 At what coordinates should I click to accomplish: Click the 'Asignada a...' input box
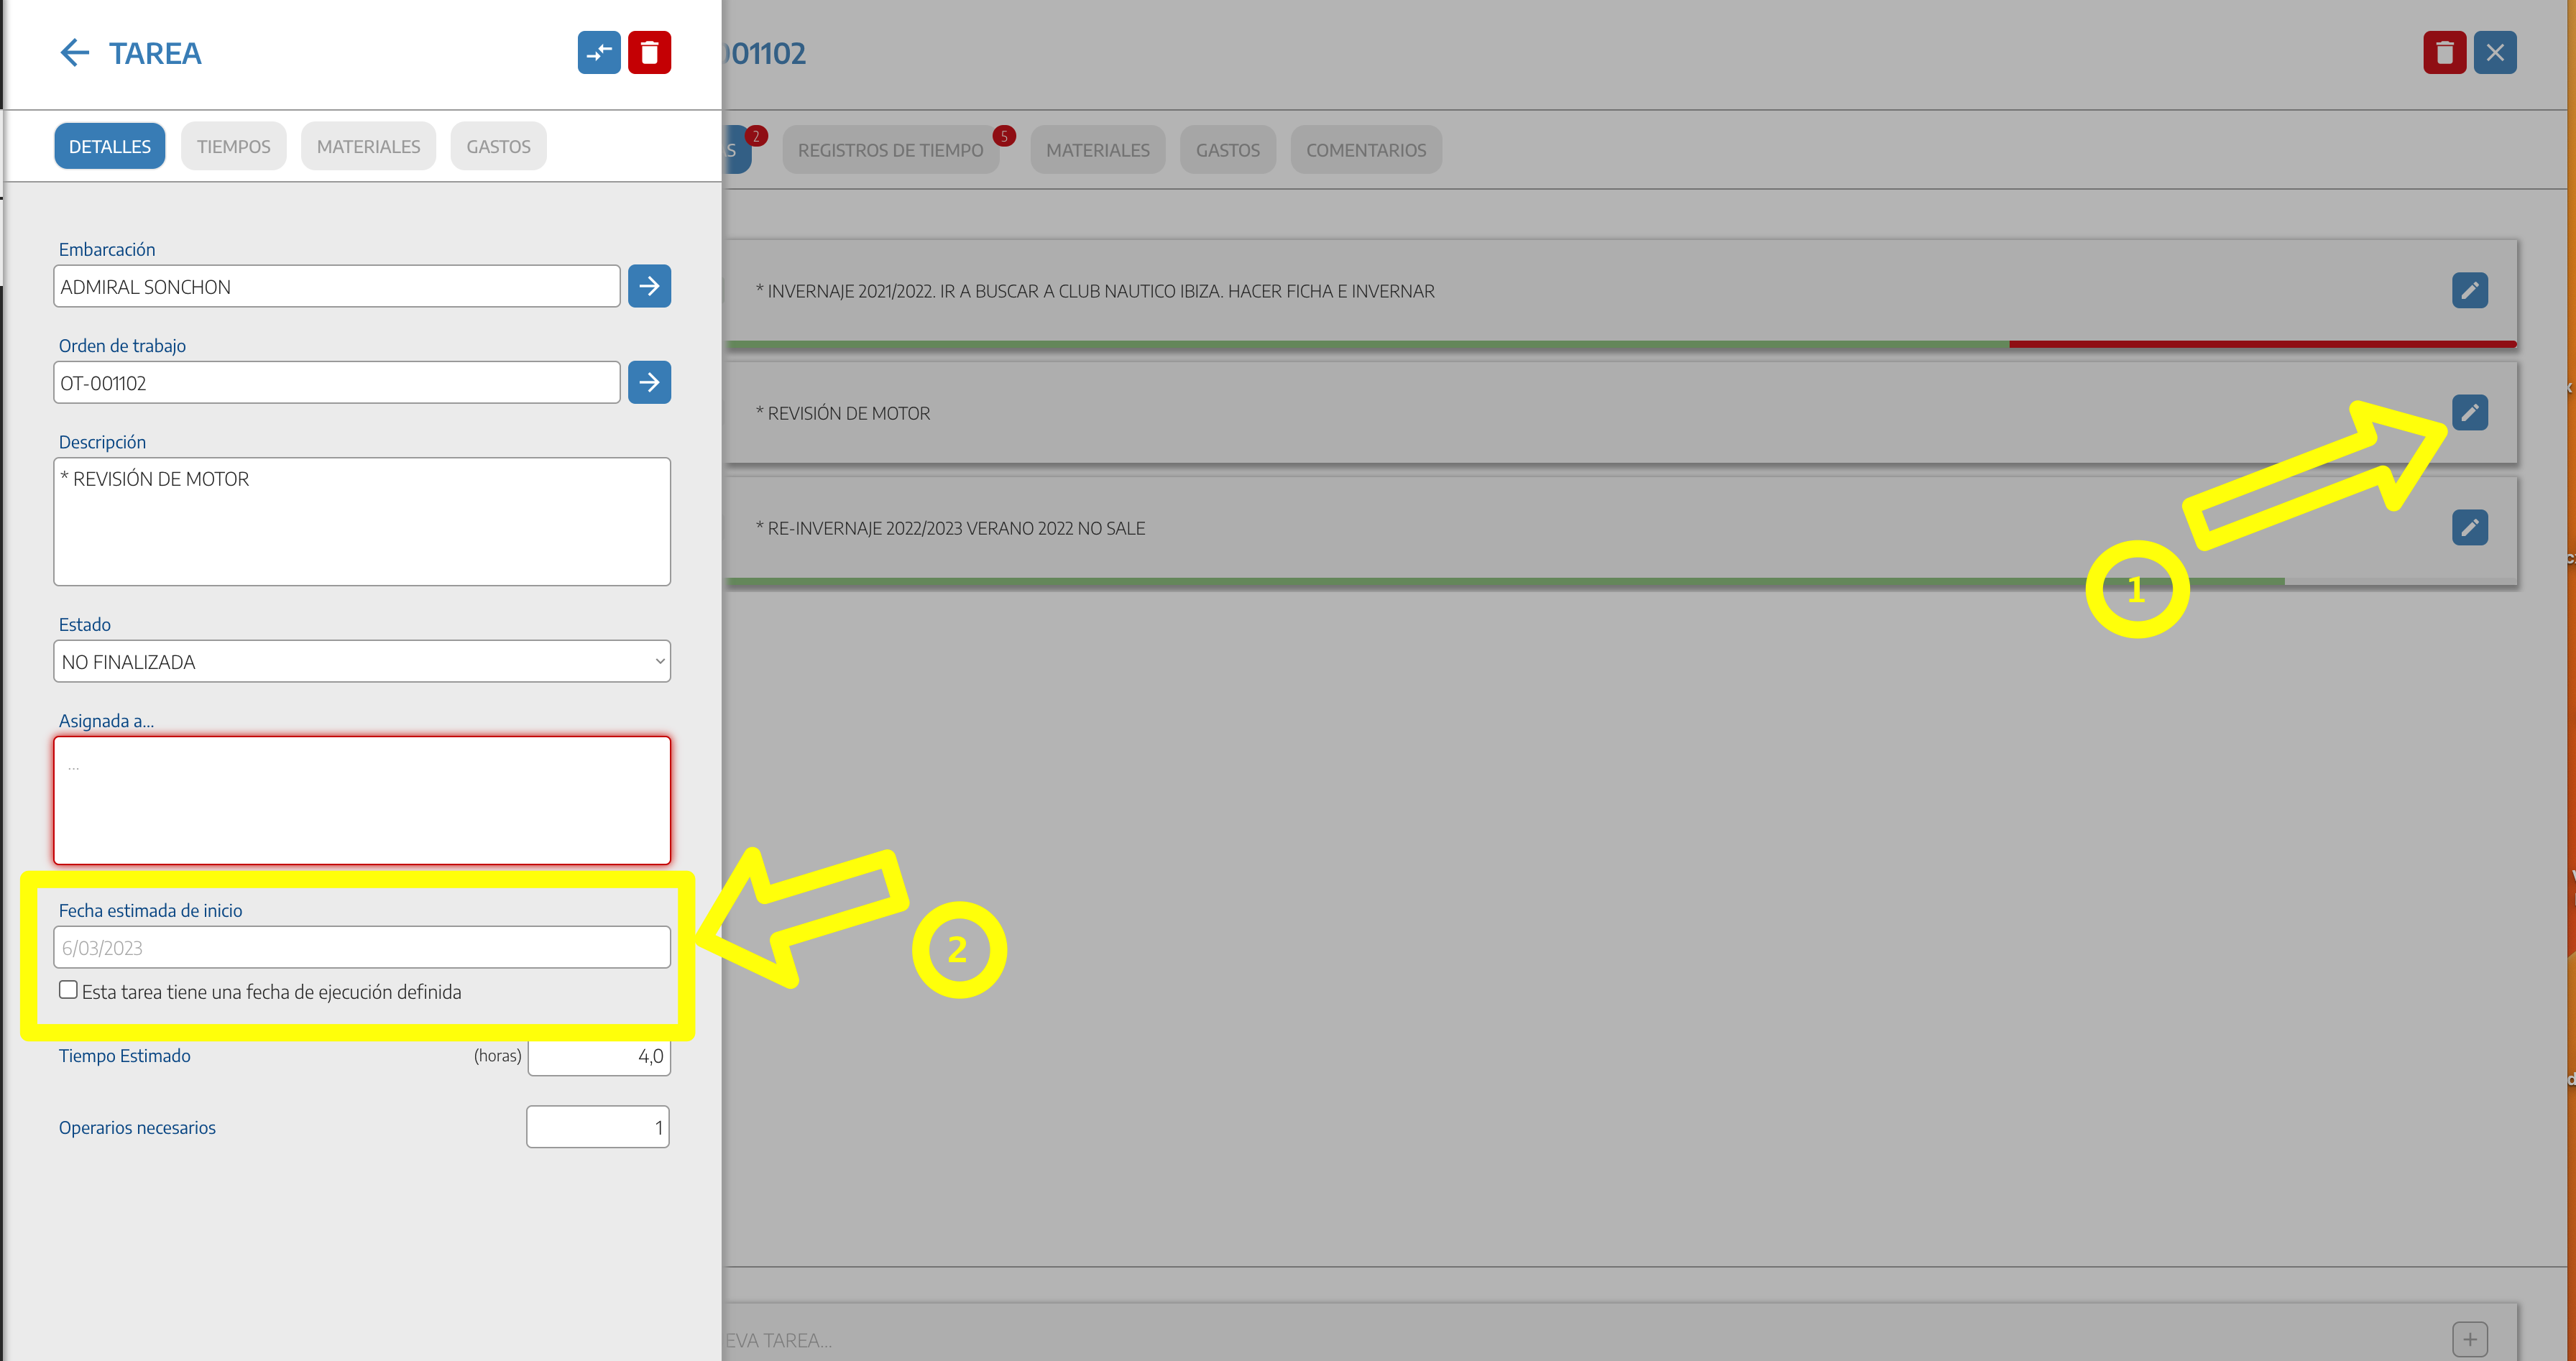pyautogui.click(x=361, y=800)
